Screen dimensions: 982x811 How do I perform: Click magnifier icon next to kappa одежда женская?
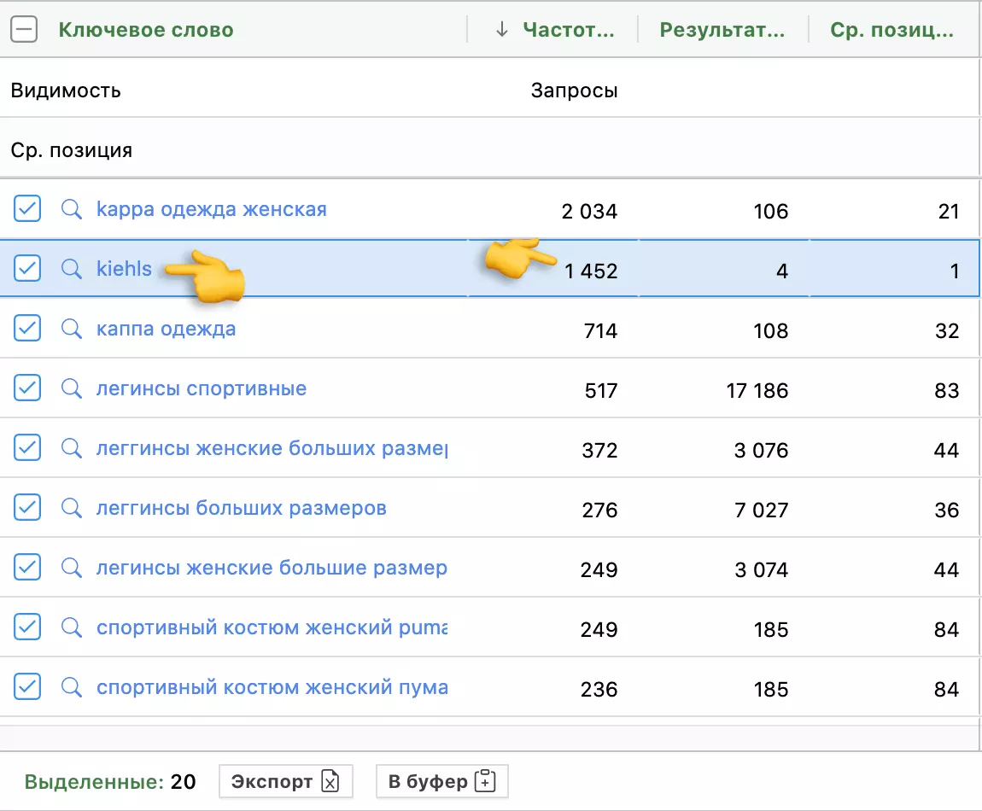[72, 209]
